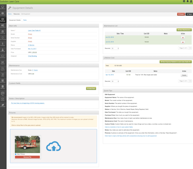
Task: Change the In Service status value
Action: pos(31,45)
